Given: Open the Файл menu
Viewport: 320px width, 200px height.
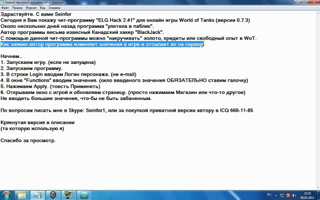Looking at the screenshot, I should point(5,8).
